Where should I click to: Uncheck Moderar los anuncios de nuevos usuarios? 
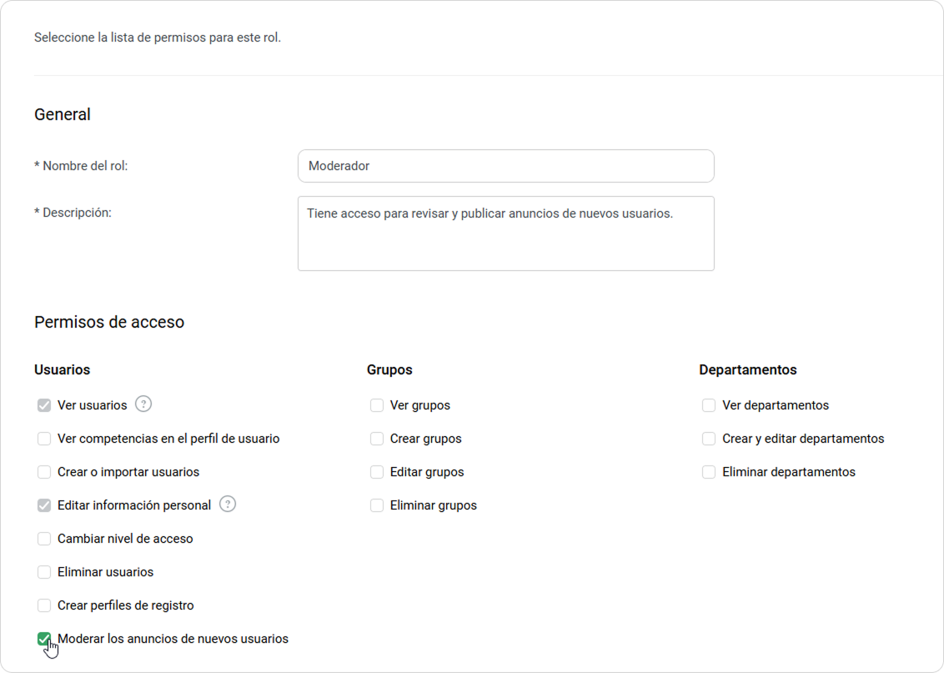pos(44,639)
